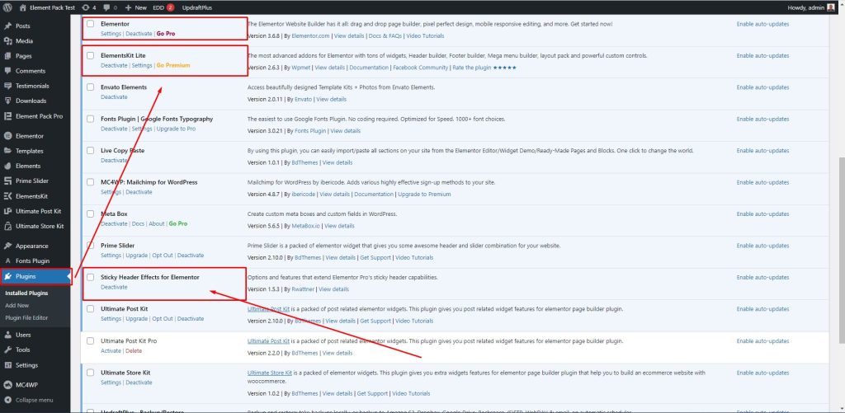
Task: Click the WordPress logo icon
Action: click(7, 7)
